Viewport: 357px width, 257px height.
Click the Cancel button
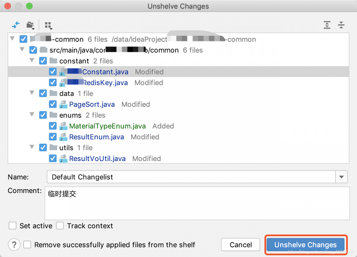241,245
